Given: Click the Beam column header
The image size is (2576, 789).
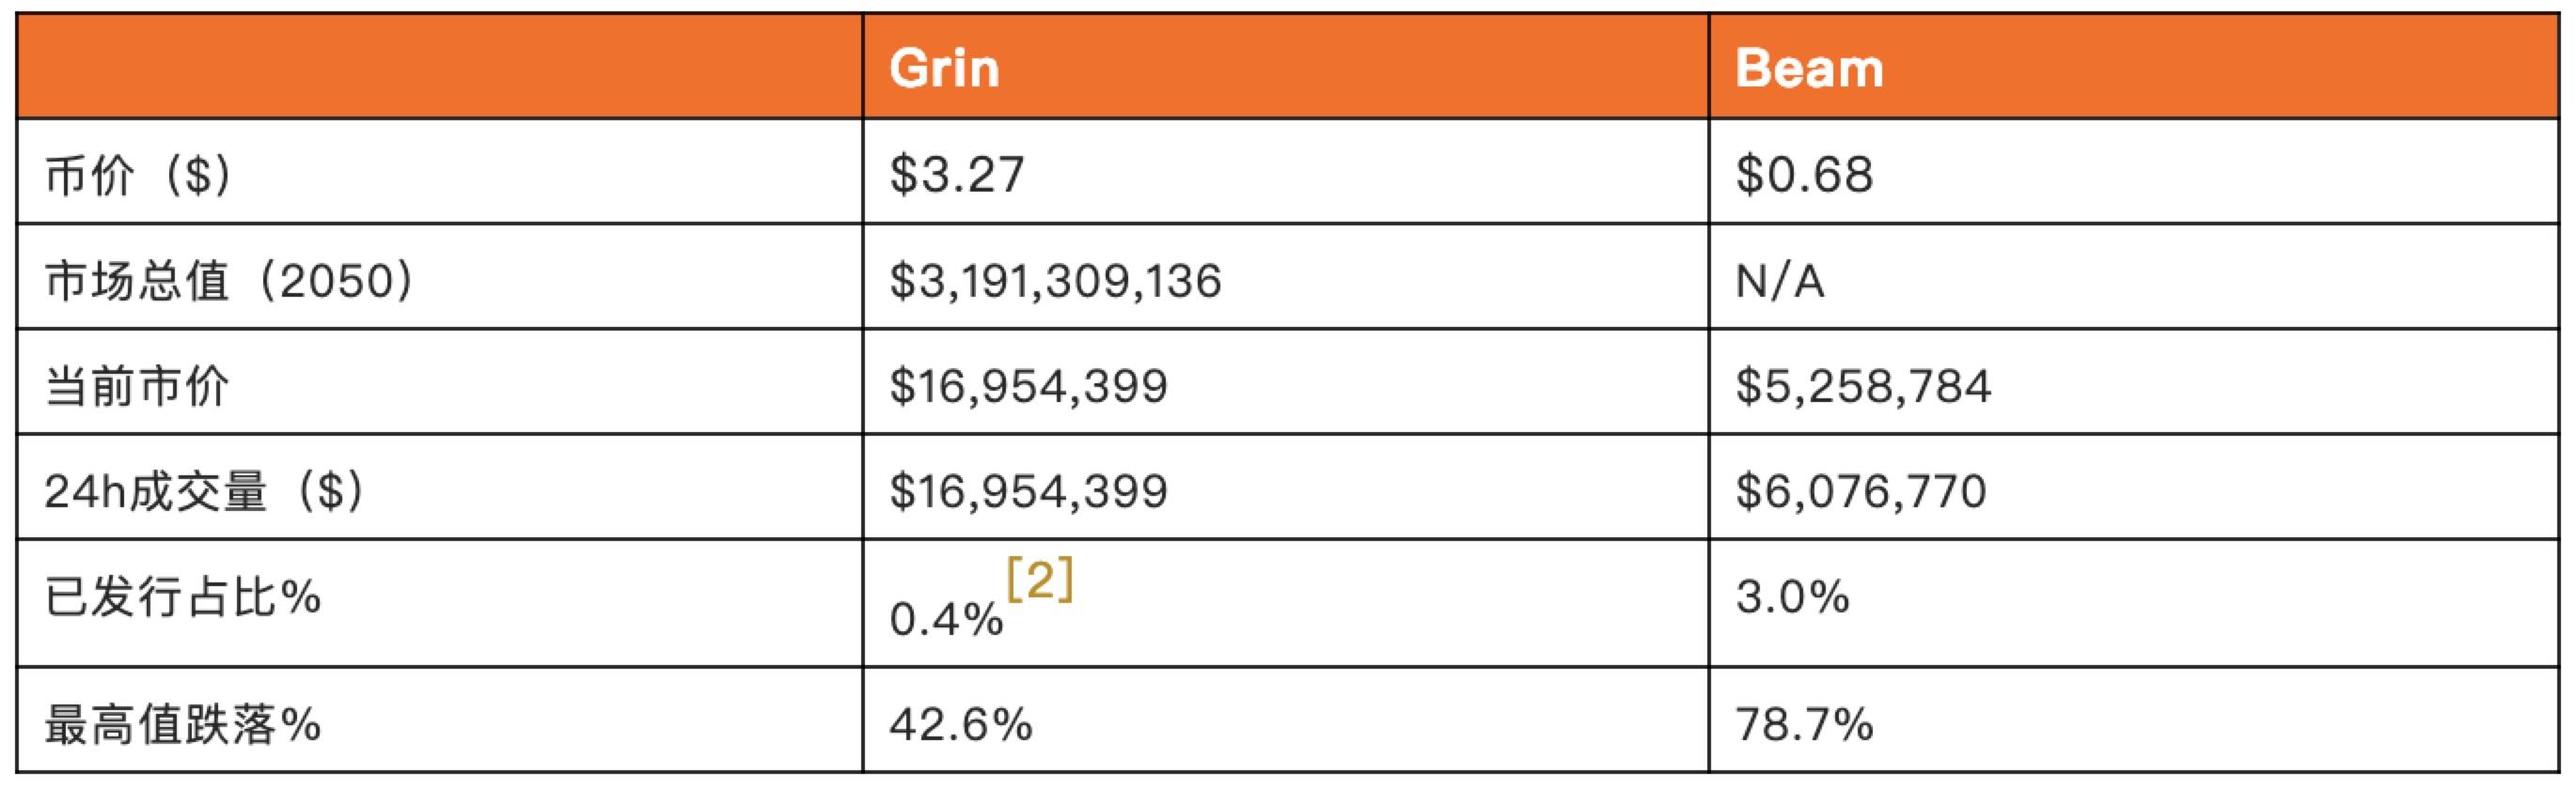Looking at the screenshot, I should (x=1809, y=68).
